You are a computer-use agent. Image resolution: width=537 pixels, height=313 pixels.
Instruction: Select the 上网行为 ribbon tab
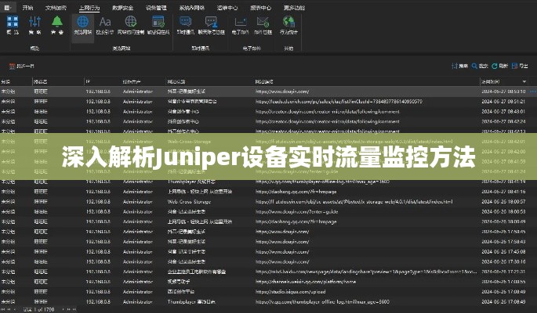coord(89,8)
